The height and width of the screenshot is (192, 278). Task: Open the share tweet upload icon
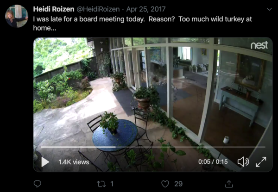[229, 184]
